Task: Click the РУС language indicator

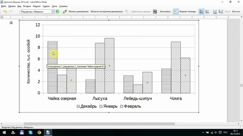Action: pos(225,133)
